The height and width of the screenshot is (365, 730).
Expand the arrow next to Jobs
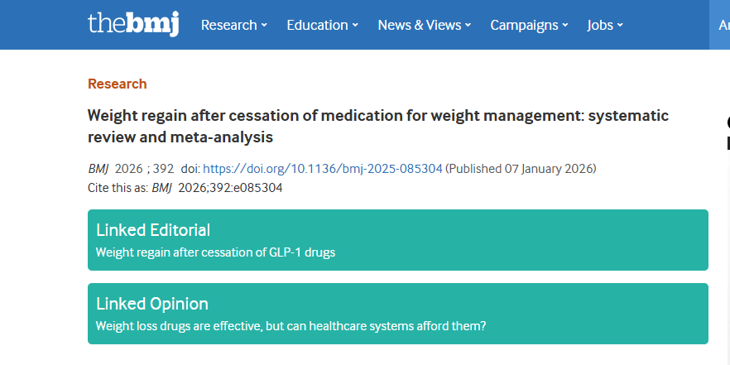coord(620,26)
